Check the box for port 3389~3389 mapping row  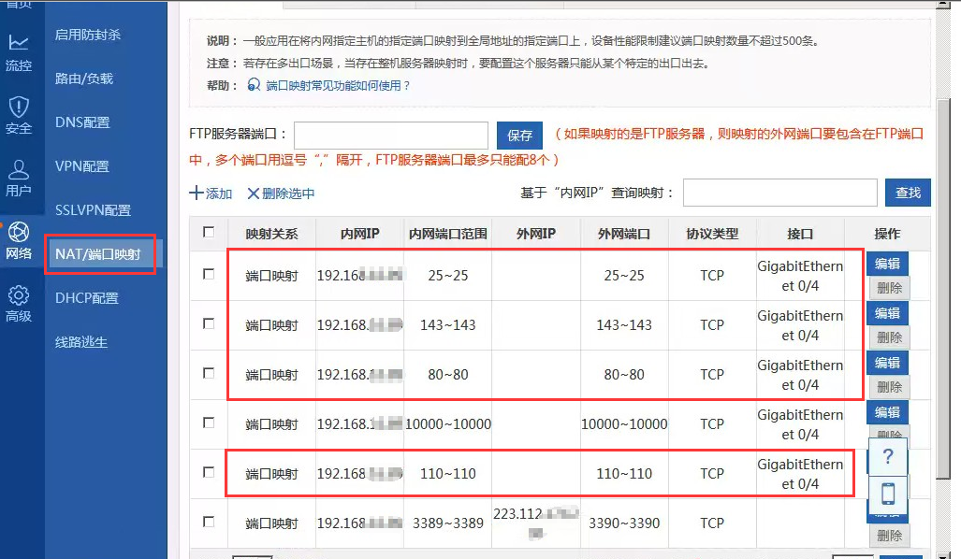pos(209,522)
